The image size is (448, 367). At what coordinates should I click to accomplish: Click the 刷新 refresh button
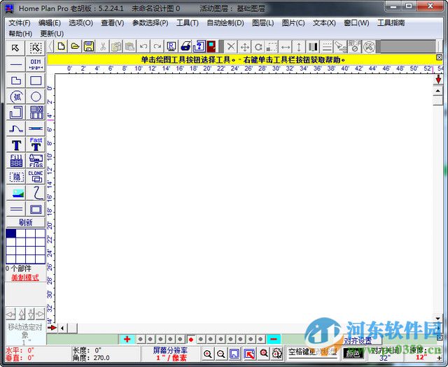pyautogui.click(x=26, y=222)
